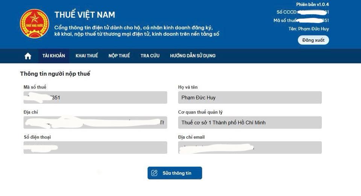Select the Họ và tên field

(250, 97)
